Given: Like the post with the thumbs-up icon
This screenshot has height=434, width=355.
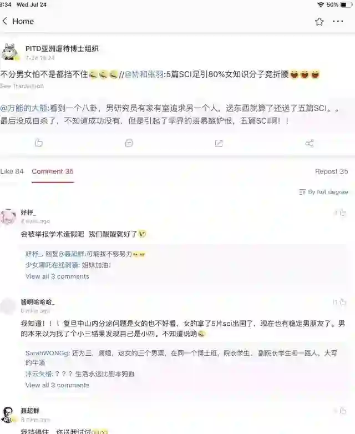Looking at the screenshot, I should click(x=38, y=143).
